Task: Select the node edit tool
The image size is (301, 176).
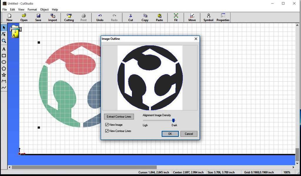Action: point(4,34)
